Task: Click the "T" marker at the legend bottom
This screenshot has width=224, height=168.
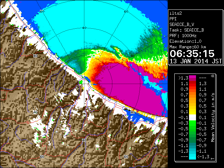Action: coord(213,159)
